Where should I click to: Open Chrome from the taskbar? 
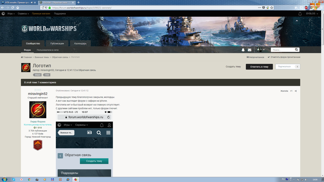(x=29, y=180)
